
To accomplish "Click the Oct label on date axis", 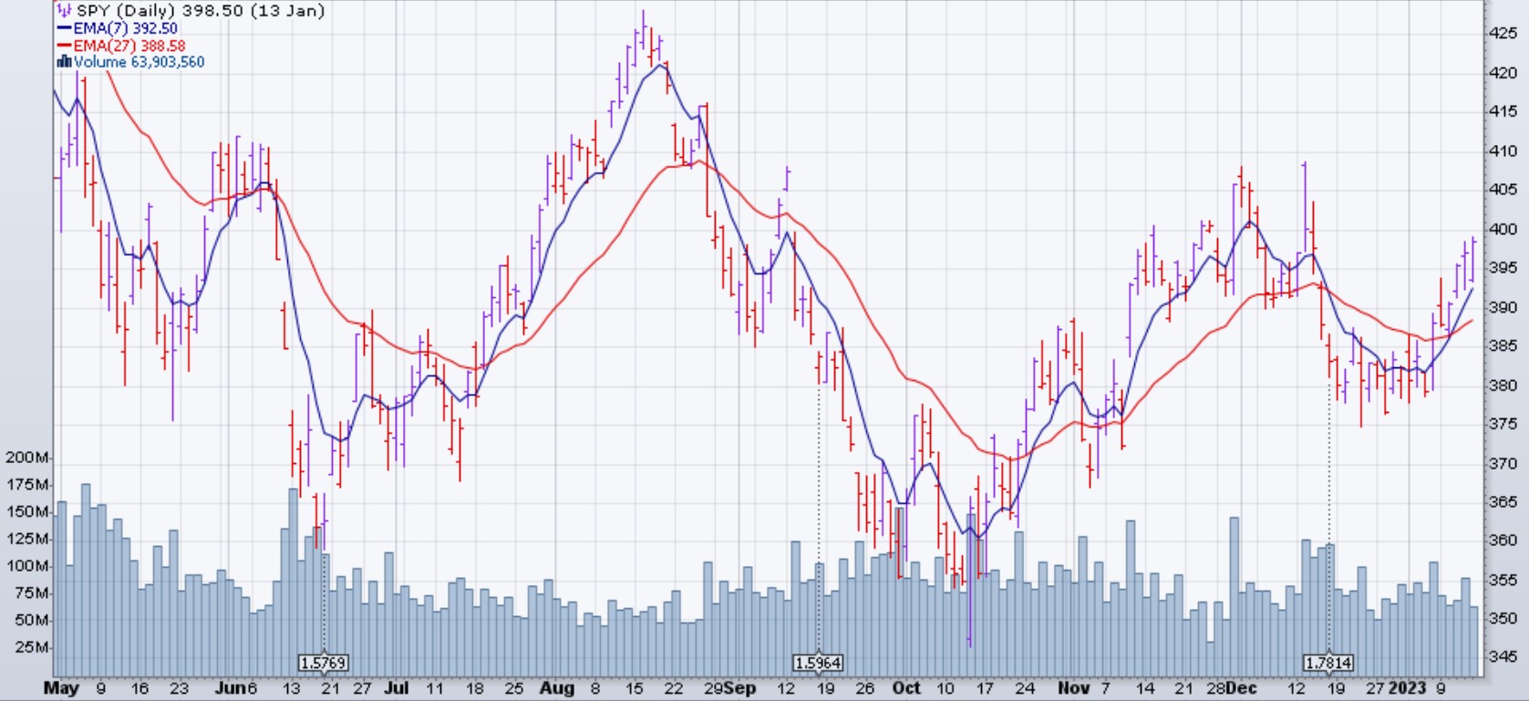I will [x=905, y=688].
